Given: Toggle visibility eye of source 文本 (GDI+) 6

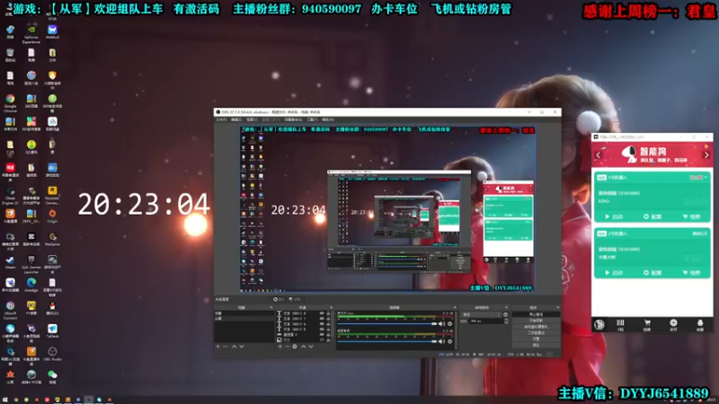Looking at the screenshot, I should 322,323.
